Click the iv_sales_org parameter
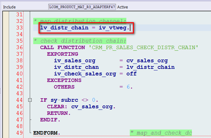 tap(75, 61)
